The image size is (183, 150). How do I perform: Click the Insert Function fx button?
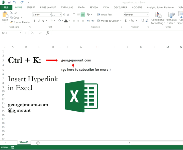[48, 33]
